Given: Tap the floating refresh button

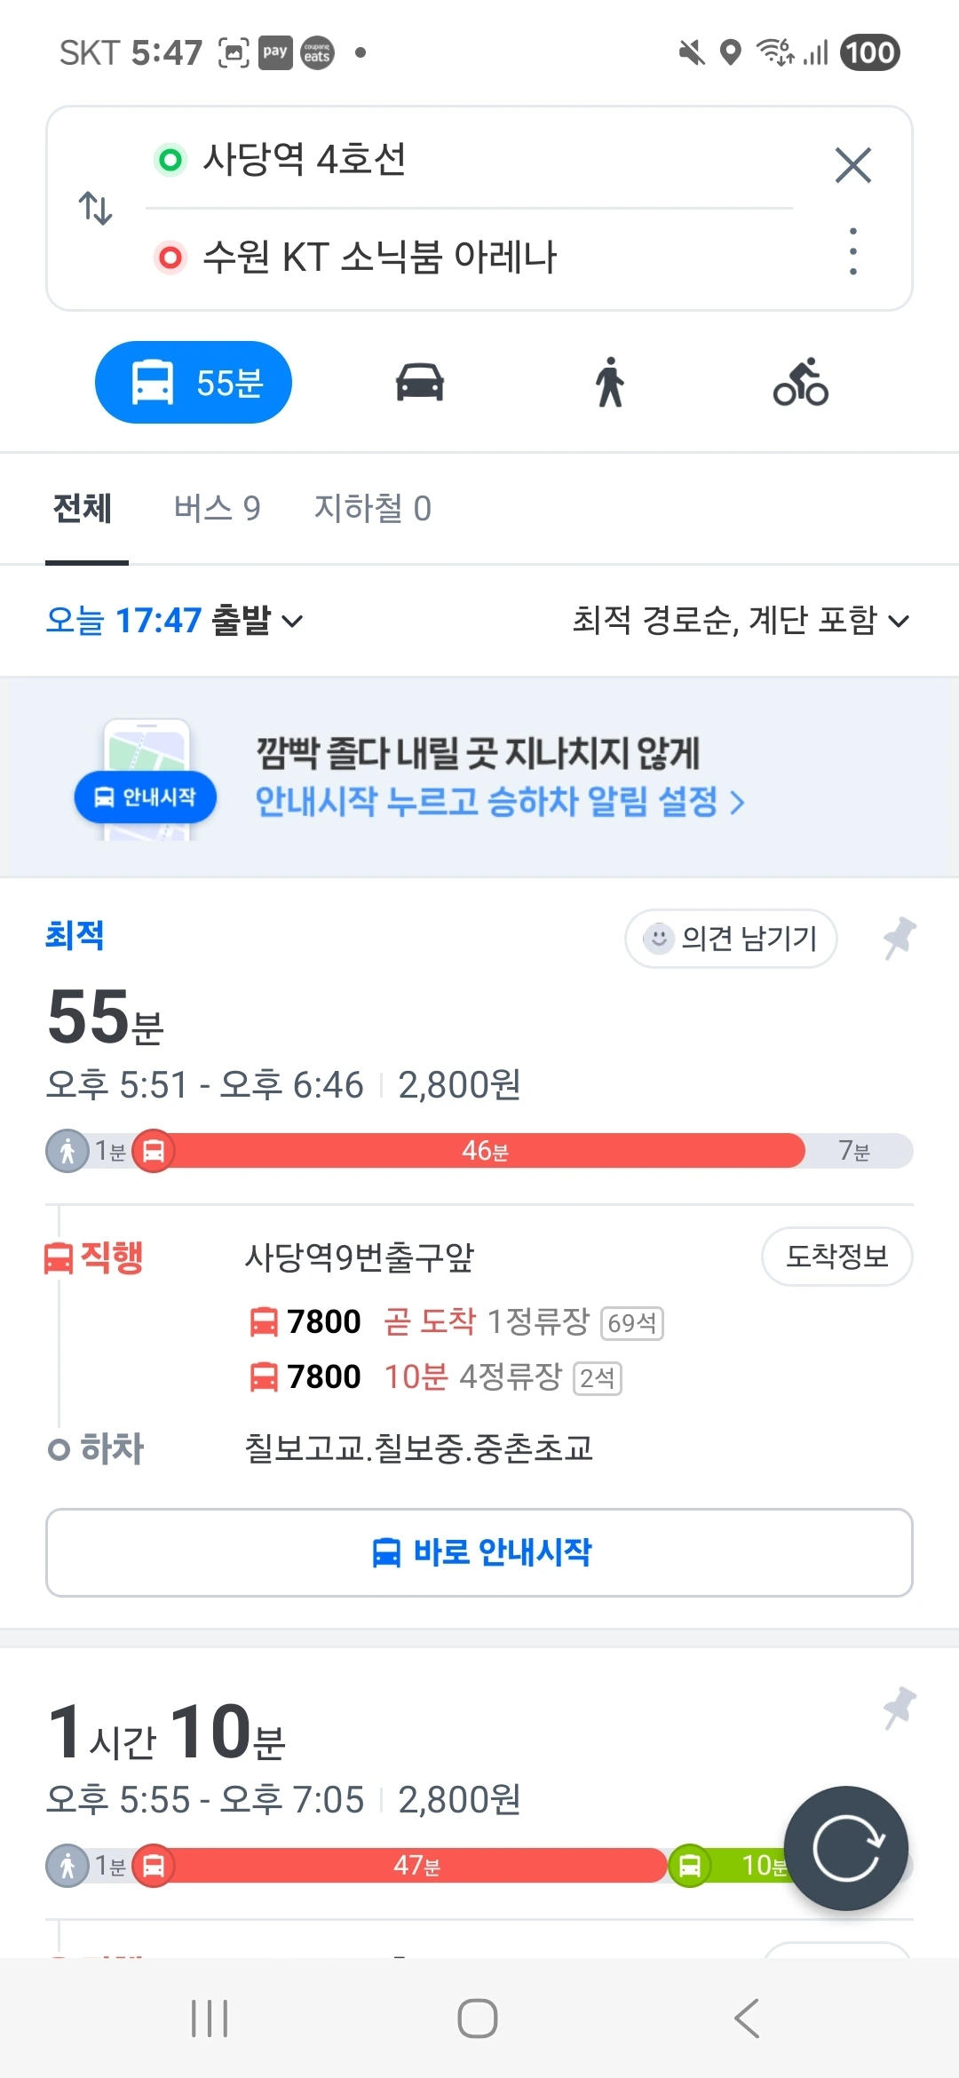Looking at the screenshot, I should point(845,1848).
